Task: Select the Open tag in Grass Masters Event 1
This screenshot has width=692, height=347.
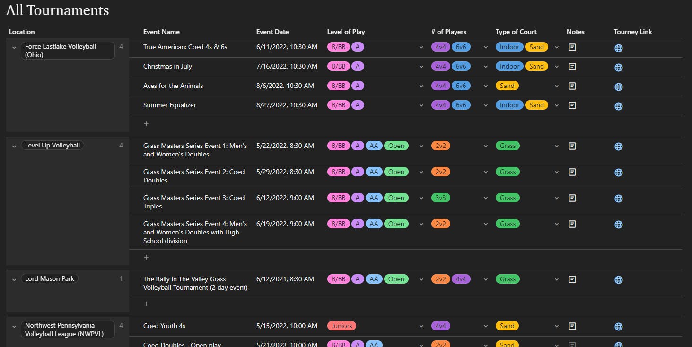Action: (x=396, y=146)
